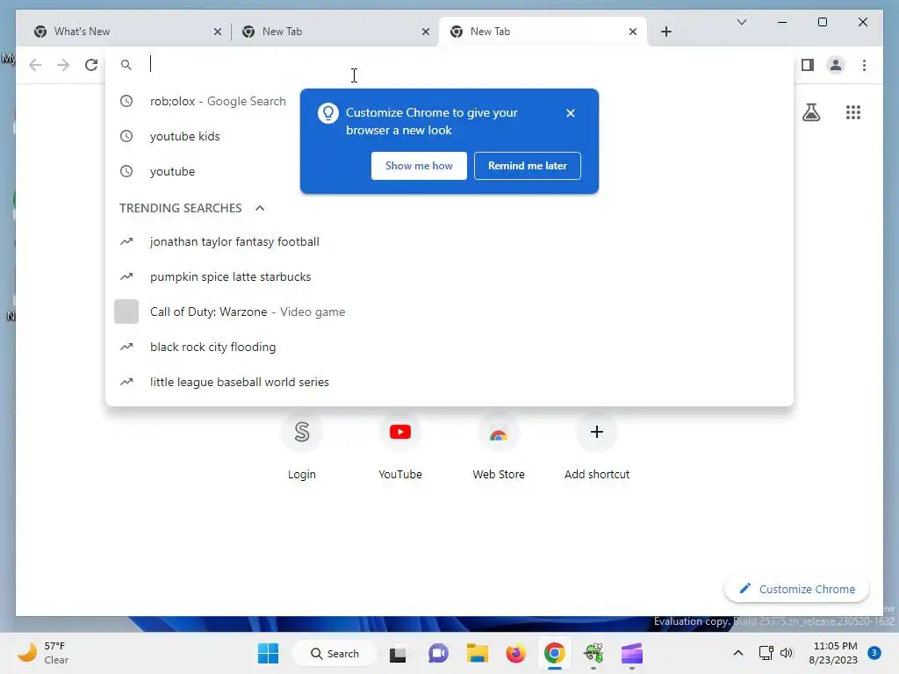Screen dimensions: 899x674
Task: Show hidden system tray icons
Action: [737, 653]
